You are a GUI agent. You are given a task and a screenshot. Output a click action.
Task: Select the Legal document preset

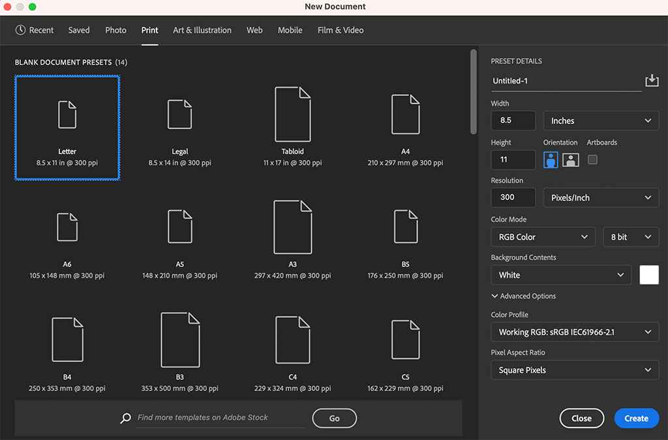pos(180,114)
